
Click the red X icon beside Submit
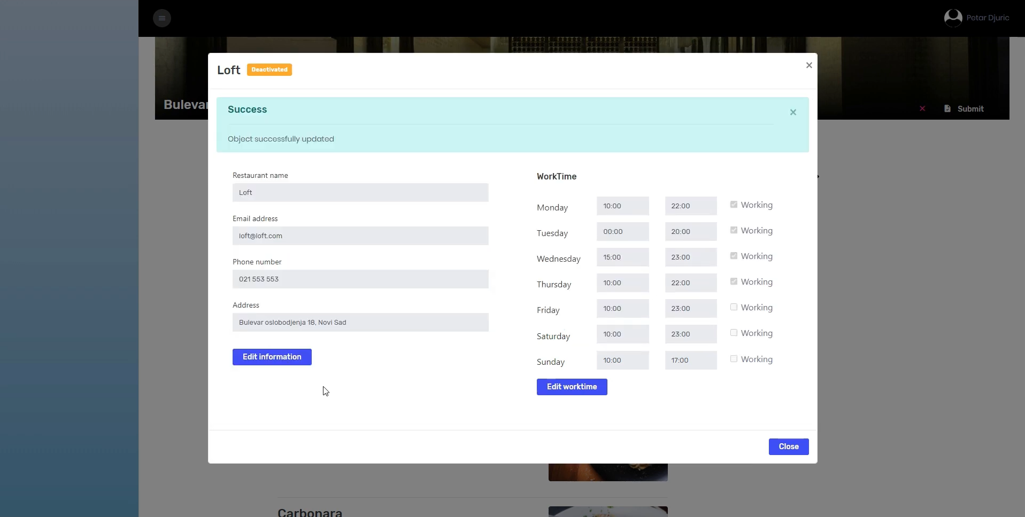[922, 108]
